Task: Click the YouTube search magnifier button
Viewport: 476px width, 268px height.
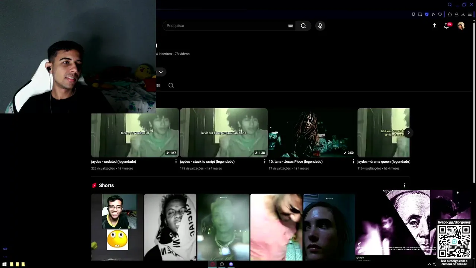Action: click(x=303, y=26)
